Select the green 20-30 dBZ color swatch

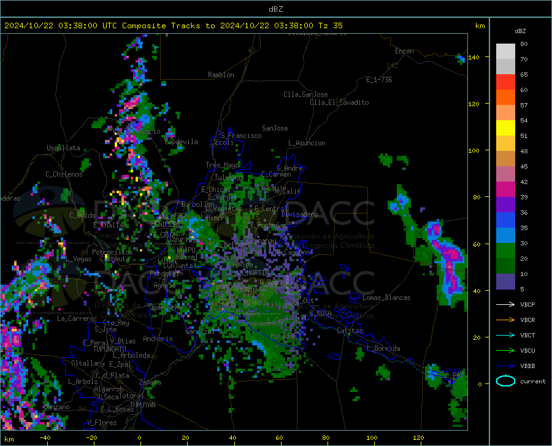point(505,251)
